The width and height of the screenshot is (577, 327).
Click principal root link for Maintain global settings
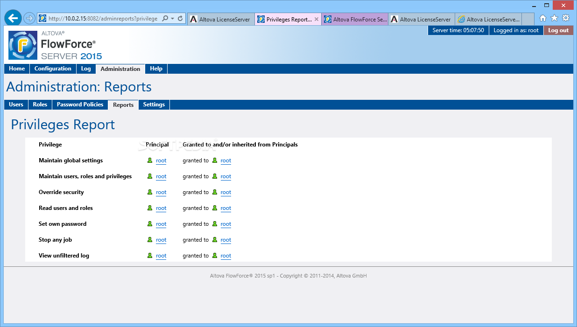[161, 160]
